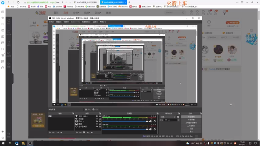Toggle visibility of the Image 3 source
Image resolution: width=260 pixels, height=146 pixels.
[97, 121]
